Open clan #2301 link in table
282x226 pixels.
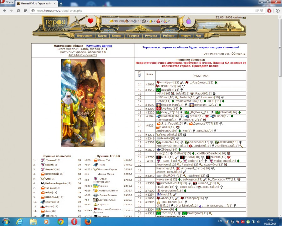click(150, 142)
